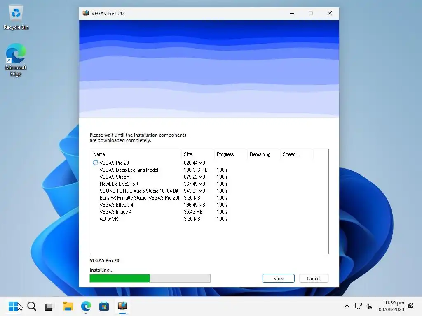Click the Remaining column header
Image resolution: width=422 pixels, height=316 pixels.
[x=263, y=154]
